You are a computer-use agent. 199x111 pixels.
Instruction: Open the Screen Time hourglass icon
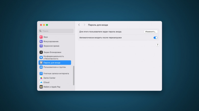(41, 46)
